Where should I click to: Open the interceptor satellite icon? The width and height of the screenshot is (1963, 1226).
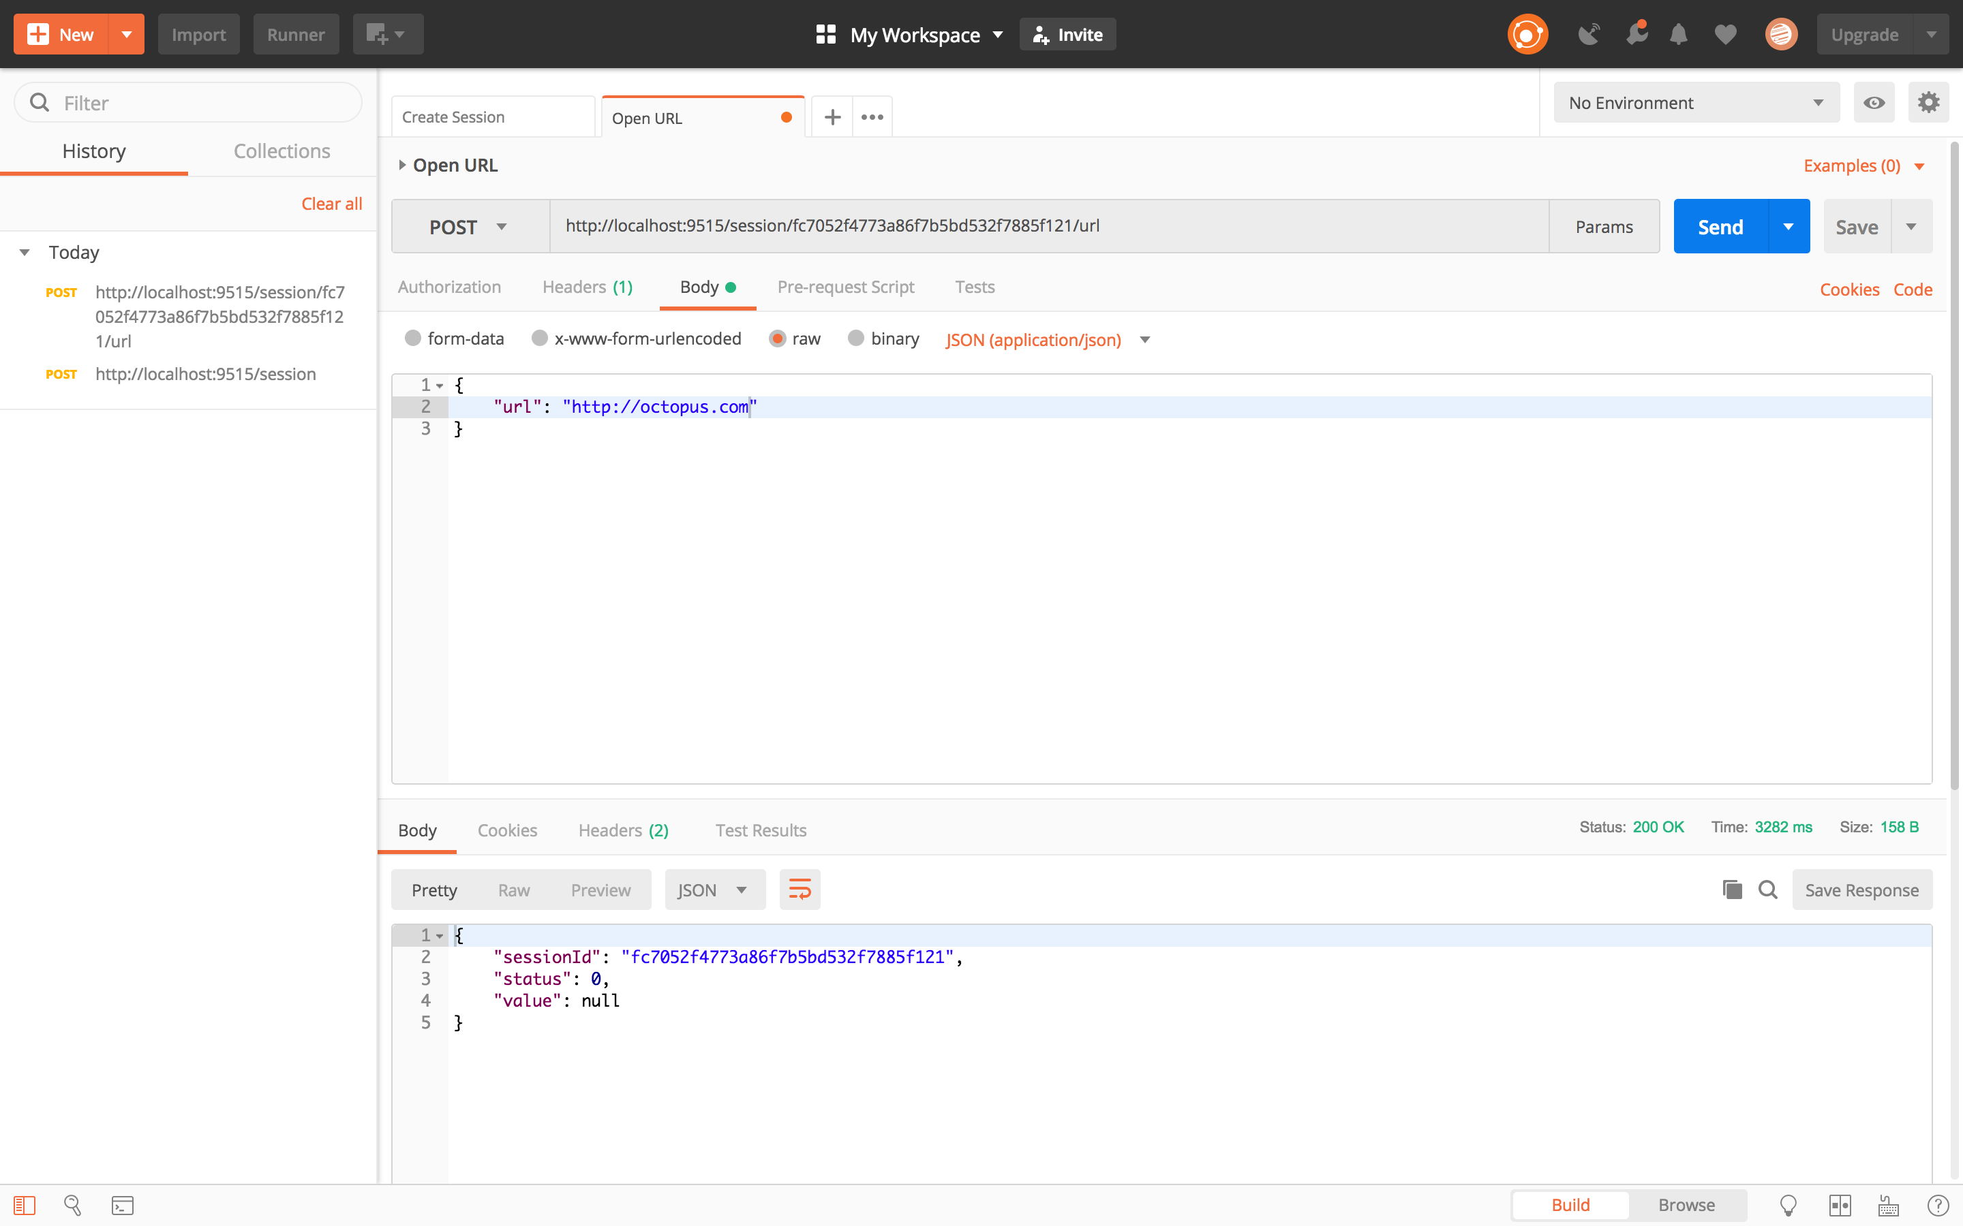(x=1588, y=35)
